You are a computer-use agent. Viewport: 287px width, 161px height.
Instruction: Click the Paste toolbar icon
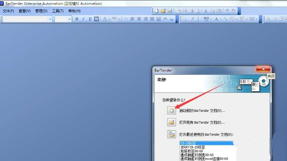(x=219, y=11)
